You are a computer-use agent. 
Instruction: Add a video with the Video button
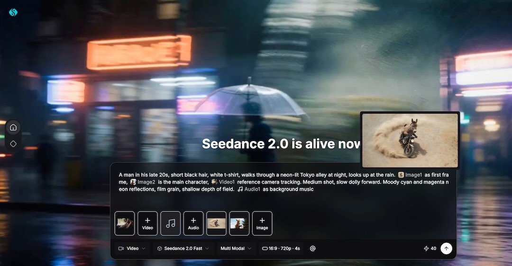coord(147,223)
